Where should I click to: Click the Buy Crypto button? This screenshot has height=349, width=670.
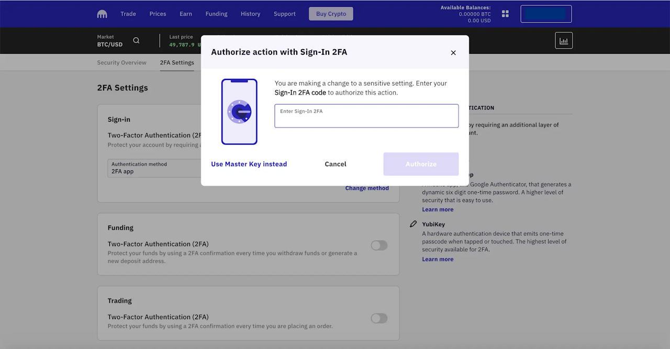pos(331,14)
